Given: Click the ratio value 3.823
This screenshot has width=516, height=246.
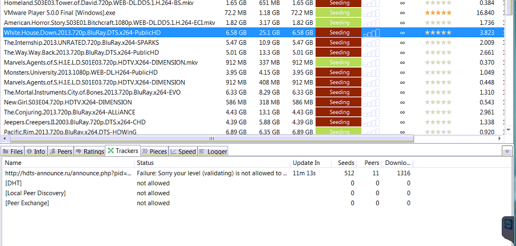Looking at the screenshot, I should pyautogui.click(x=487, y=32).
